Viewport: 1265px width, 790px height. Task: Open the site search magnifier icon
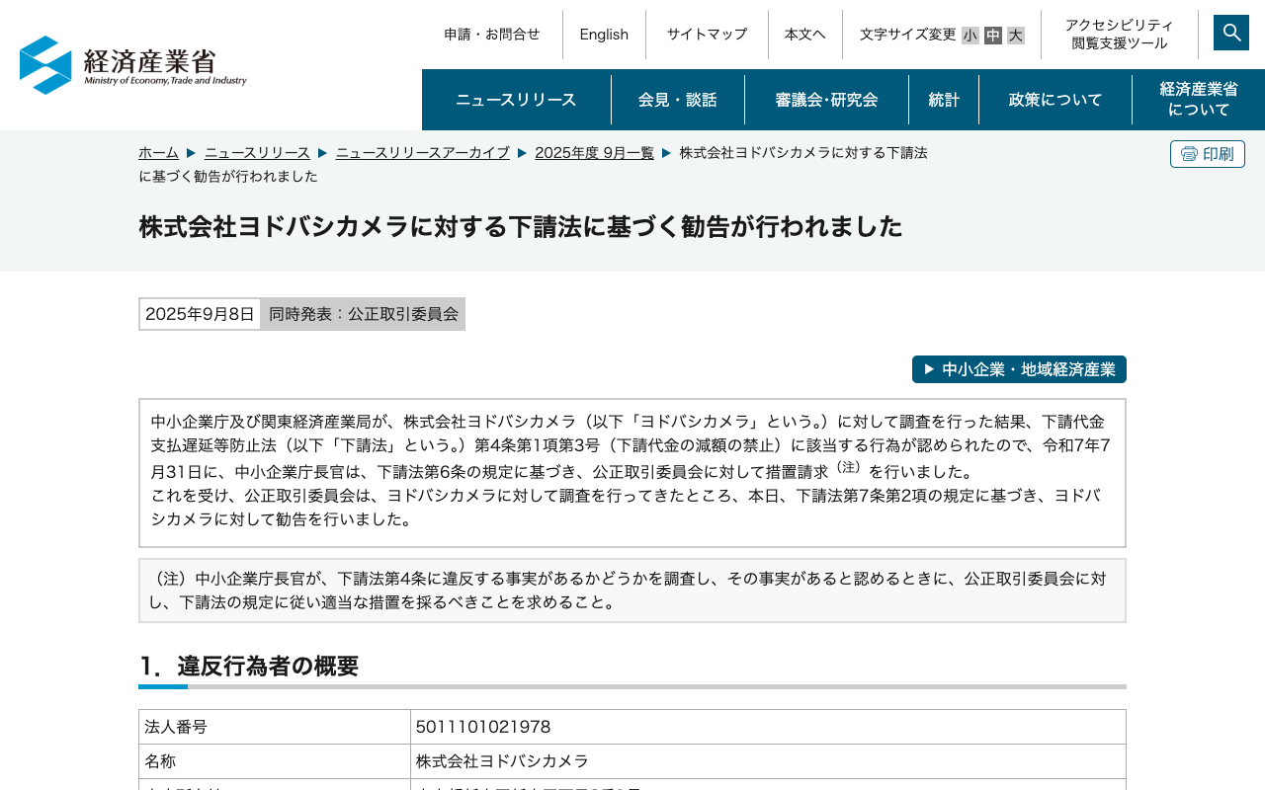[1231, 33]
